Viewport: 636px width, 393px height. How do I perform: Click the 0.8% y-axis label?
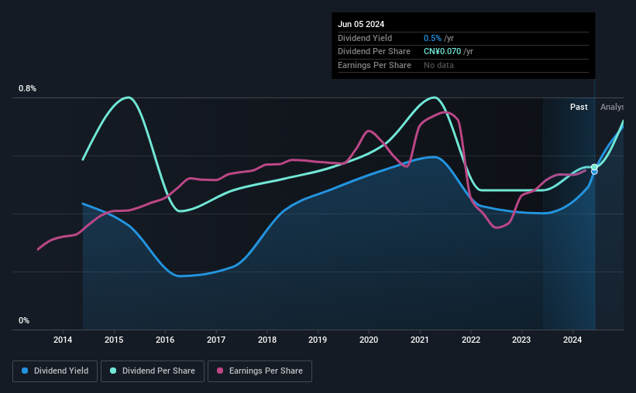(28, 88)
